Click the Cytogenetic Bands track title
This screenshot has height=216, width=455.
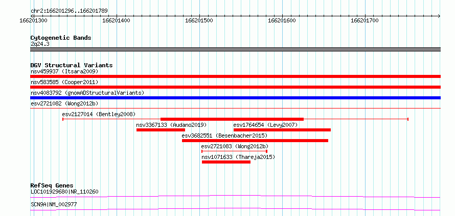point(61,38)
